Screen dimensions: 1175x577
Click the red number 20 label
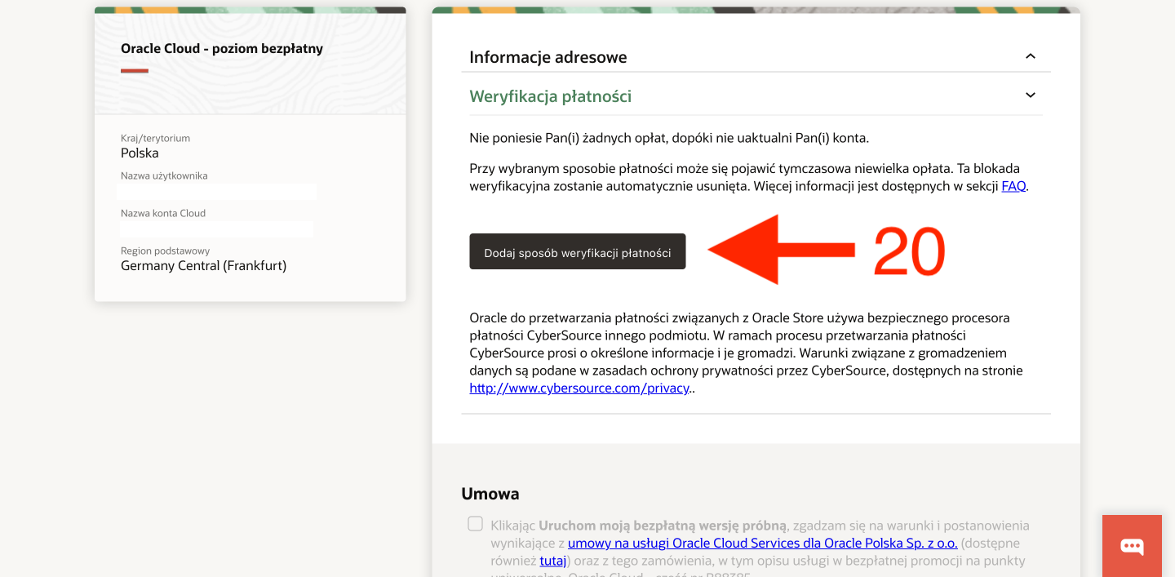pos(908,252)
